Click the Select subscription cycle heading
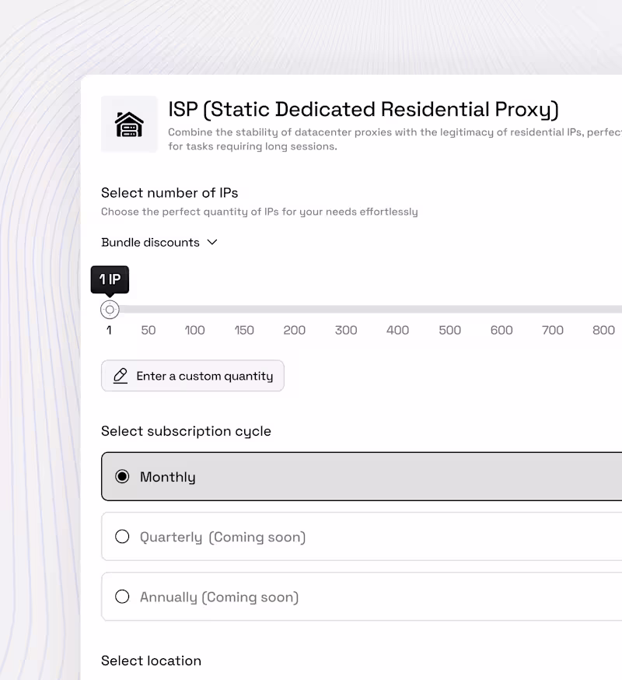The height and width of the screenshot is (680, 622). pos(186,431)
